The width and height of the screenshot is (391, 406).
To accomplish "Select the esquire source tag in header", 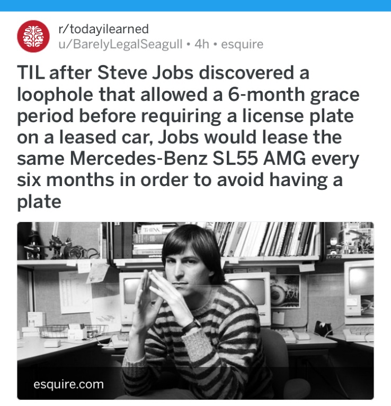I will tap(242, 44).
